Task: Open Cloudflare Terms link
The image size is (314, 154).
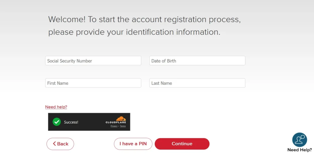Action: [123, 126]
